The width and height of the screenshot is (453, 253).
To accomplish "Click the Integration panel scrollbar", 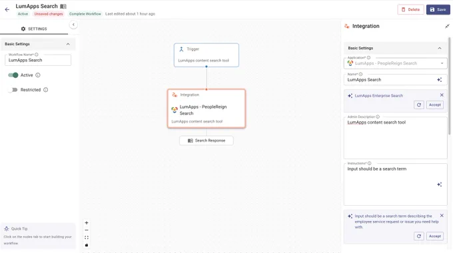I will click(449, 86).
